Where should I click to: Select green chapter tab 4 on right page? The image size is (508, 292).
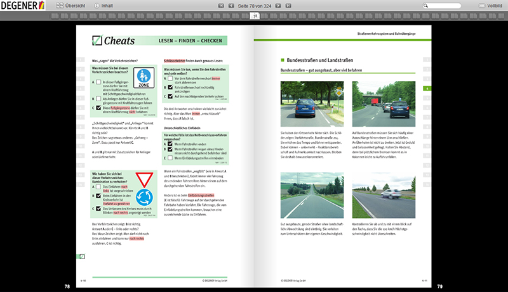[x=427, y=88]
